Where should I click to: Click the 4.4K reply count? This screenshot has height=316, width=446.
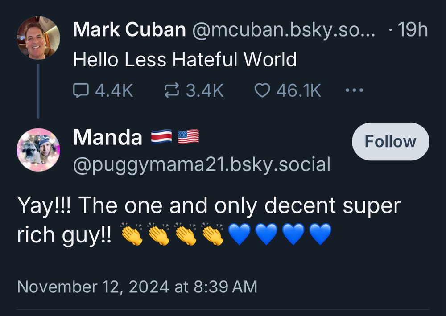[x=114, y=91]
